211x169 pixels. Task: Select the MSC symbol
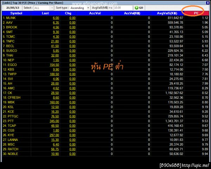click(11, 144)
